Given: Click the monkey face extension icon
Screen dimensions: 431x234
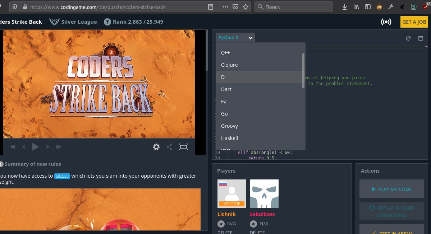Looking at the screenshot, I should click(379, 7).
